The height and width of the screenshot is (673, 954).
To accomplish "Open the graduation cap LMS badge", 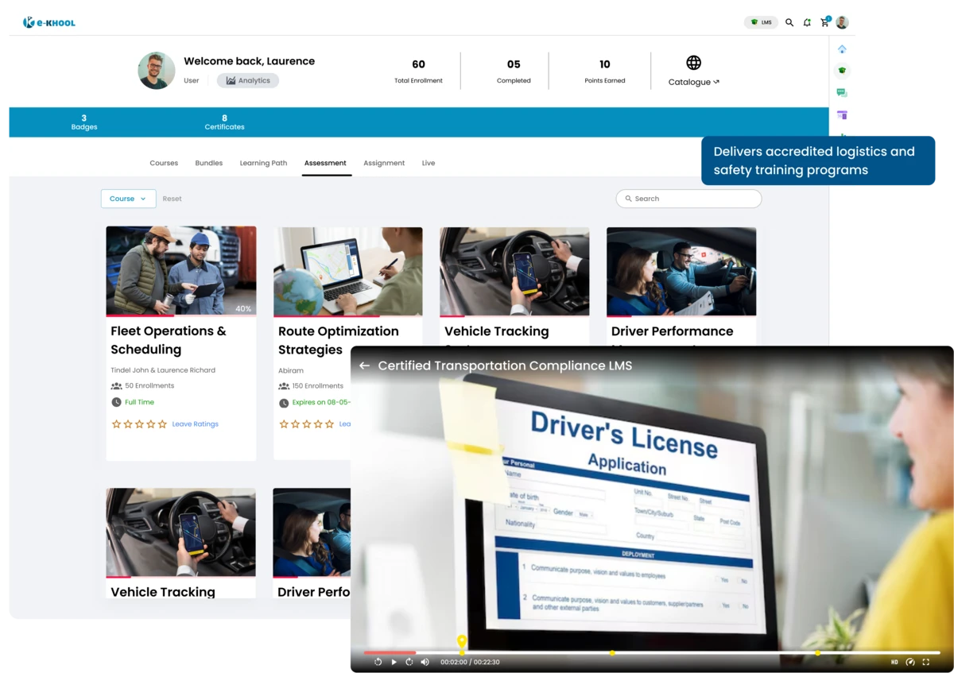I will 761,22.
